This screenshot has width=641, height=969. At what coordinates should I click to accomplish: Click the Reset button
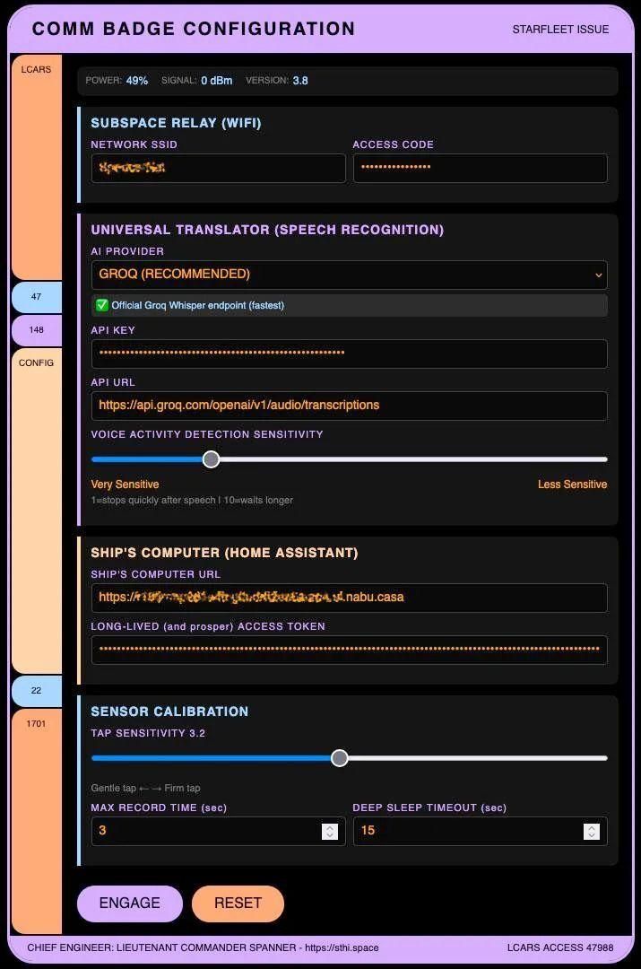point(238,904)
